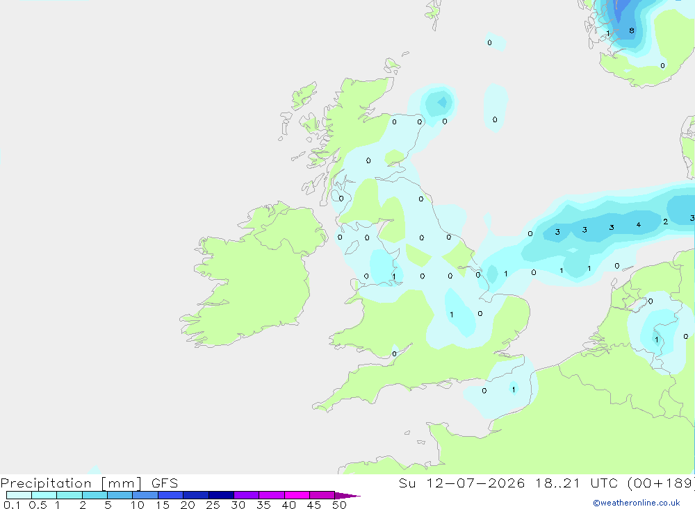Pick the palest cyan 0.1–0.5 legend swatch

pos(19,495)
